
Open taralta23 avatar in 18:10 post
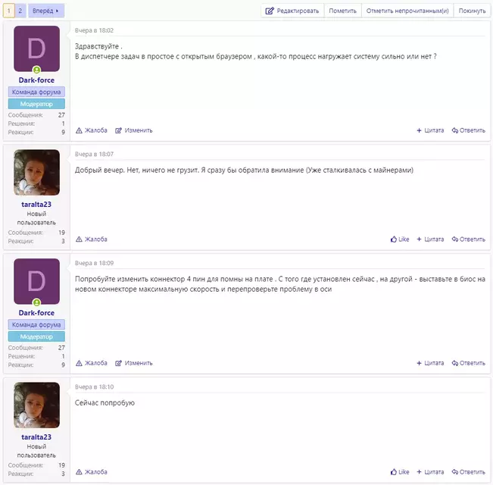click(37, 405)
